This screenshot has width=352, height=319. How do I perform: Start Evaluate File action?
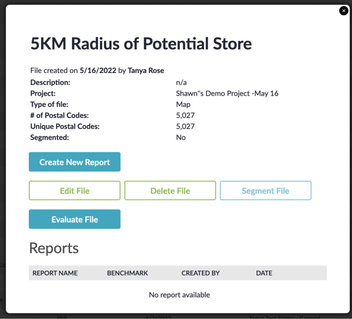point(75,219)
